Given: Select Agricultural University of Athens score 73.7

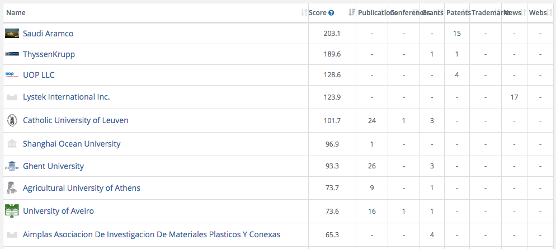Looking at the screenshot, I should point(332,188).
